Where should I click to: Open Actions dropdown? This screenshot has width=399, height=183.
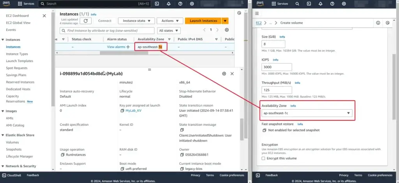(x=170, y=21)
